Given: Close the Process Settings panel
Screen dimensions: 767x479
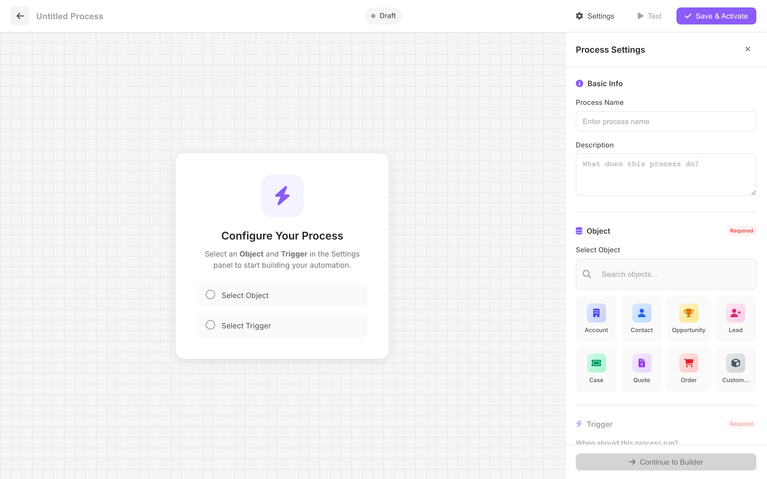Looking at the screenshot, I should click(x=747, y=49).
